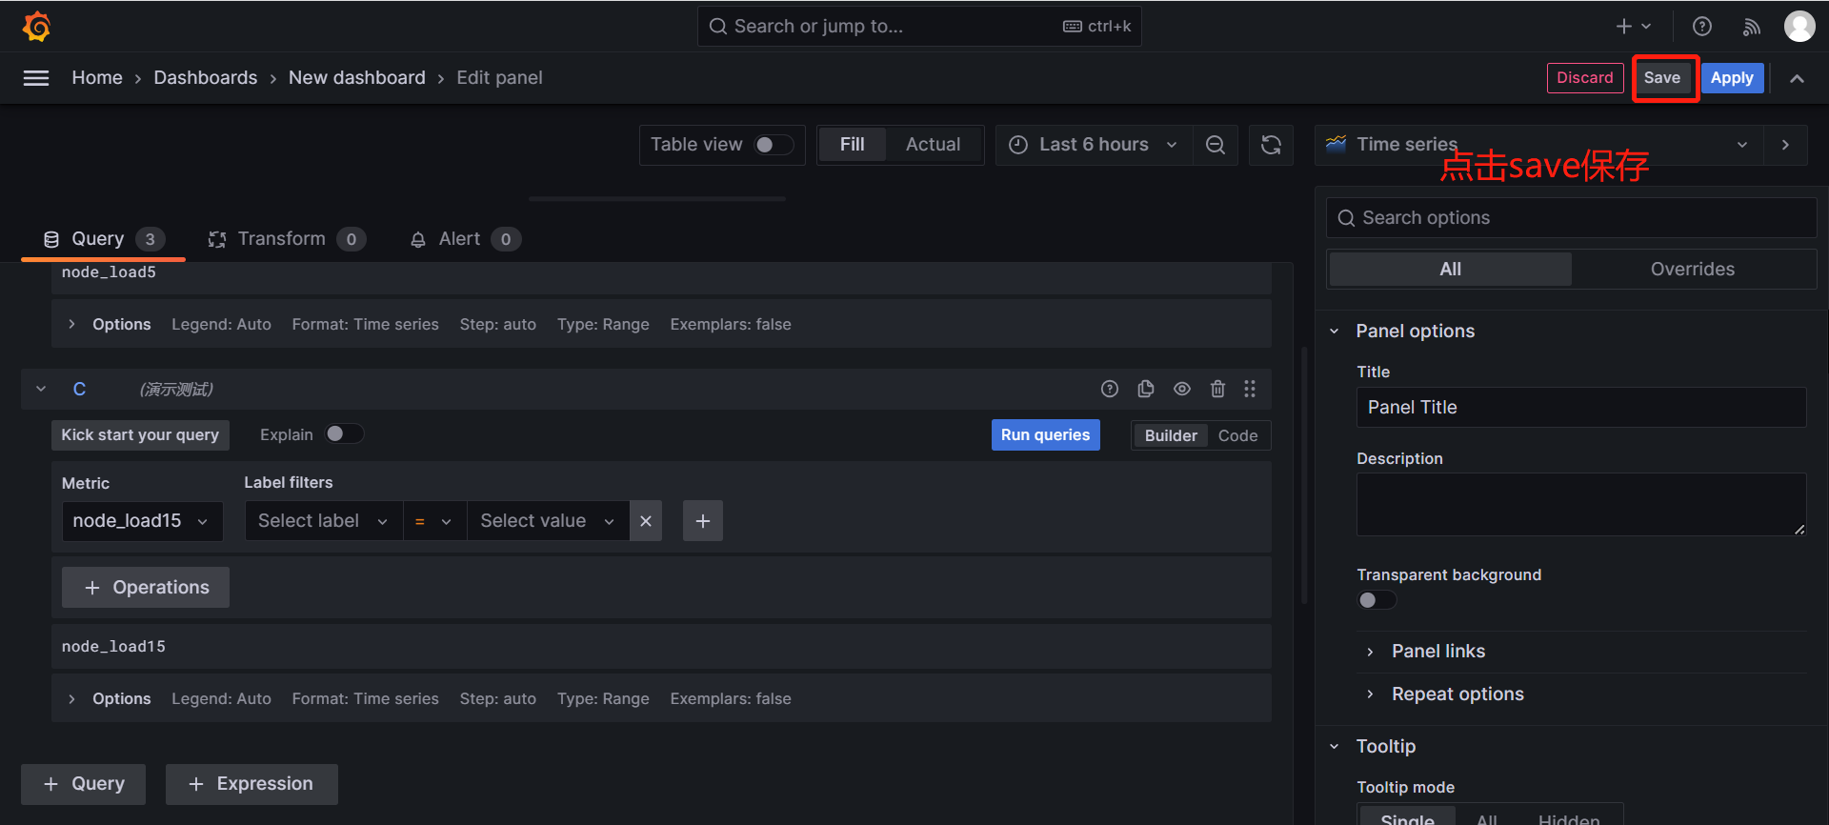The width and height of the screenshot is (1829, 825).
Task: Open the hamburger navigation menu
Action: pyautogui.click(x=36, y=78)
